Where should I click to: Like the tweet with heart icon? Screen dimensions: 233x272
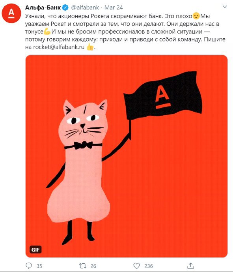136,266
